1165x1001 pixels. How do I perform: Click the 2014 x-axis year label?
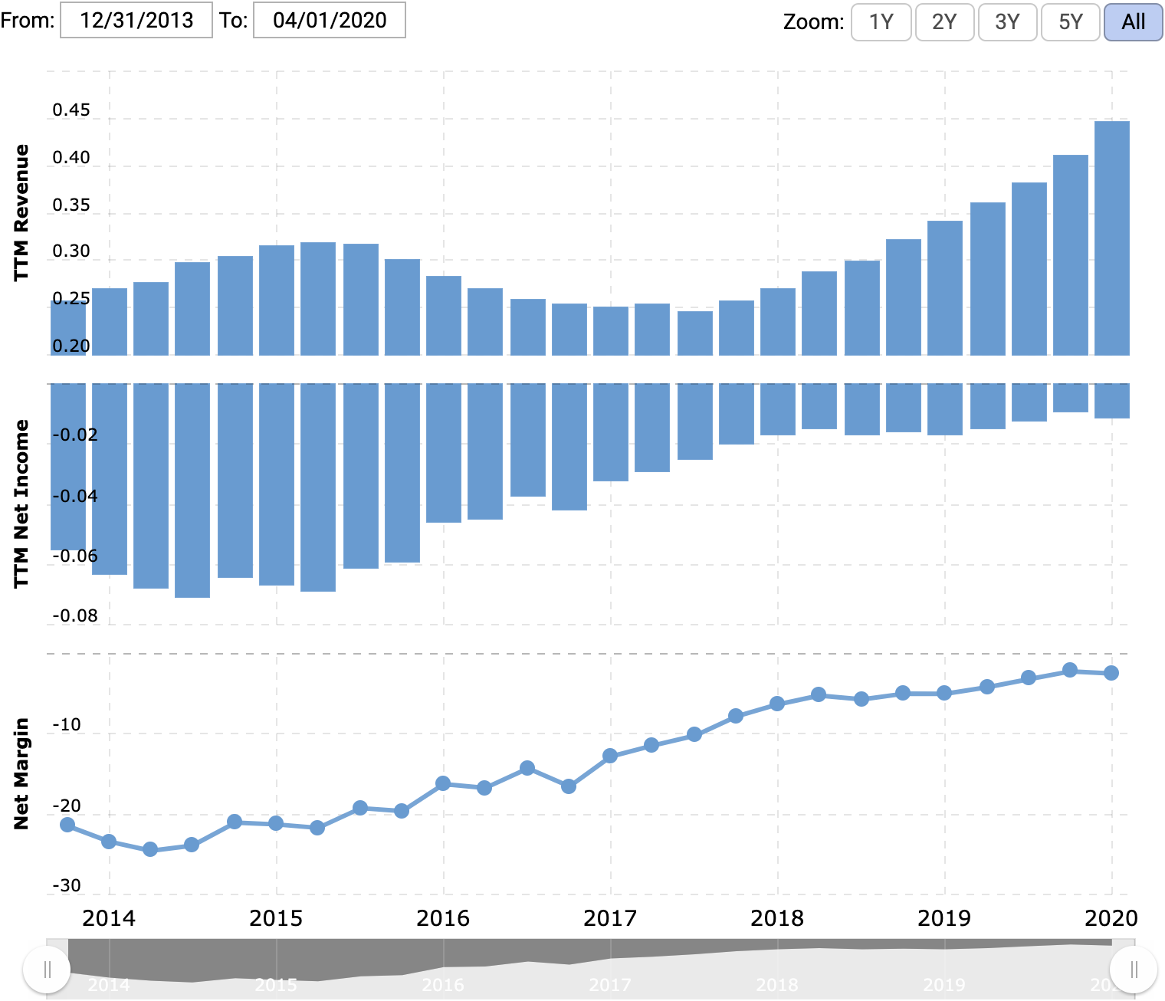109,918
